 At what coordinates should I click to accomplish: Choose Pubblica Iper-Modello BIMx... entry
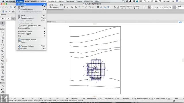[31, 26]
